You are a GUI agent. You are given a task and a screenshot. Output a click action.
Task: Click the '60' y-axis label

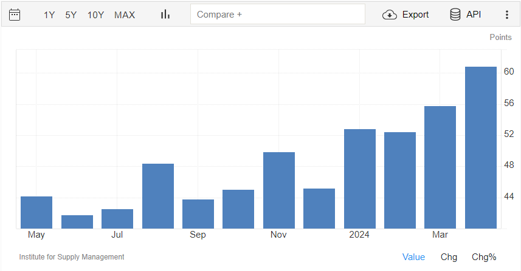coord(509,72)
